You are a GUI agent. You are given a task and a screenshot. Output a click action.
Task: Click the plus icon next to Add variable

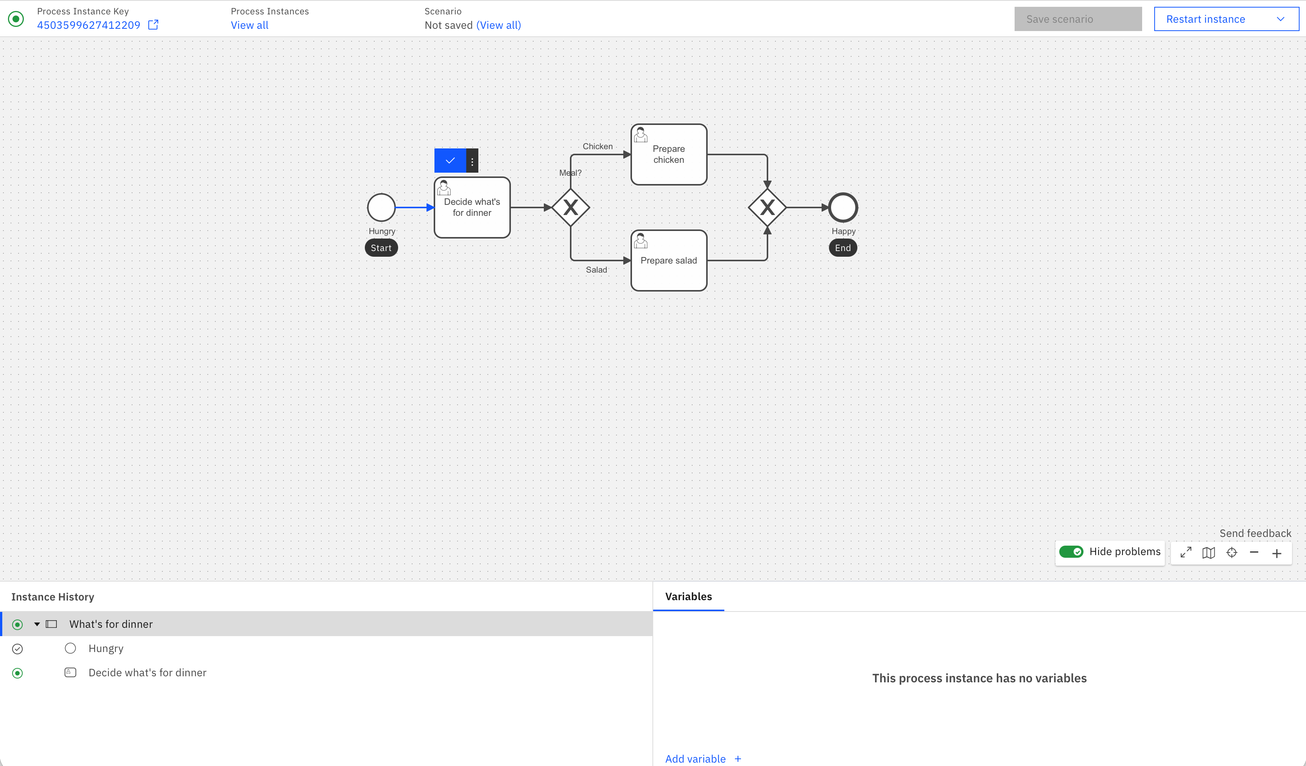pyautogui.click(x=738, y=759)
